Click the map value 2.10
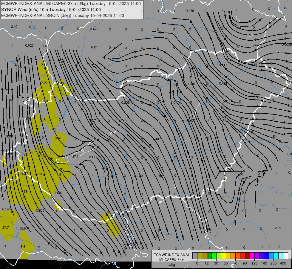 (x=14, y=27)
